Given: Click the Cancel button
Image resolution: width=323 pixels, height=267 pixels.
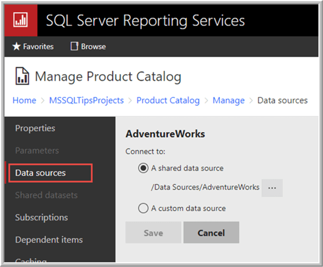Looking at the screenshot, I should 211,232.
